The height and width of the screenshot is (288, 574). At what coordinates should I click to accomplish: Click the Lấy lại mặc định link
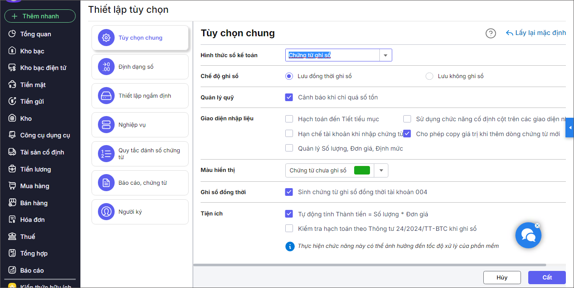536,33
